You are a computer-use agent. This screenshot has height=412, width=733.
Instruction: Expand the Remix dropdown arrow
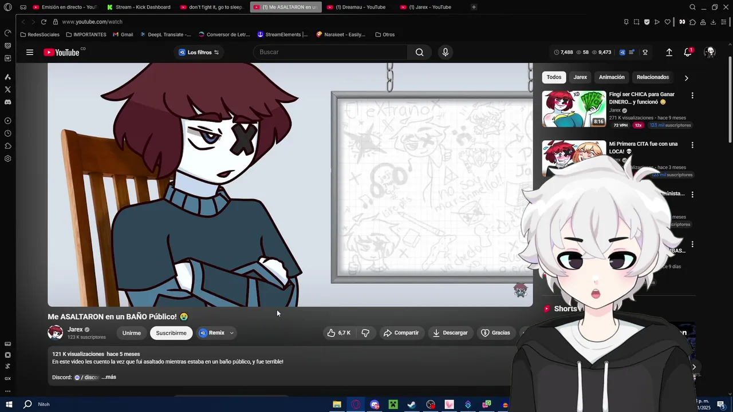point(231,333)
